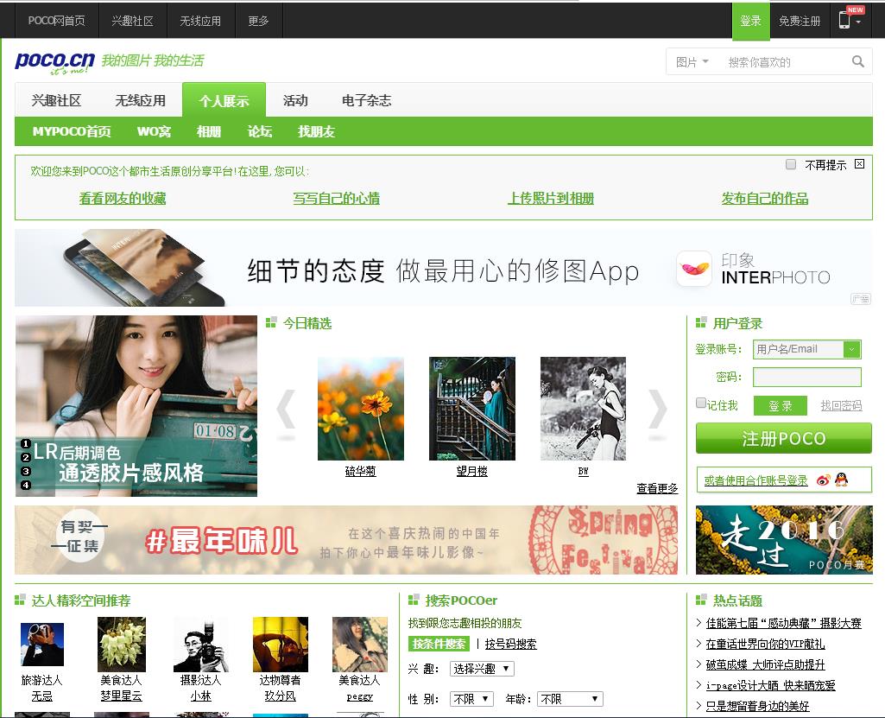Go to previous featured photos arrow
This screenshot has width=885, height=718.
[286, 410]
